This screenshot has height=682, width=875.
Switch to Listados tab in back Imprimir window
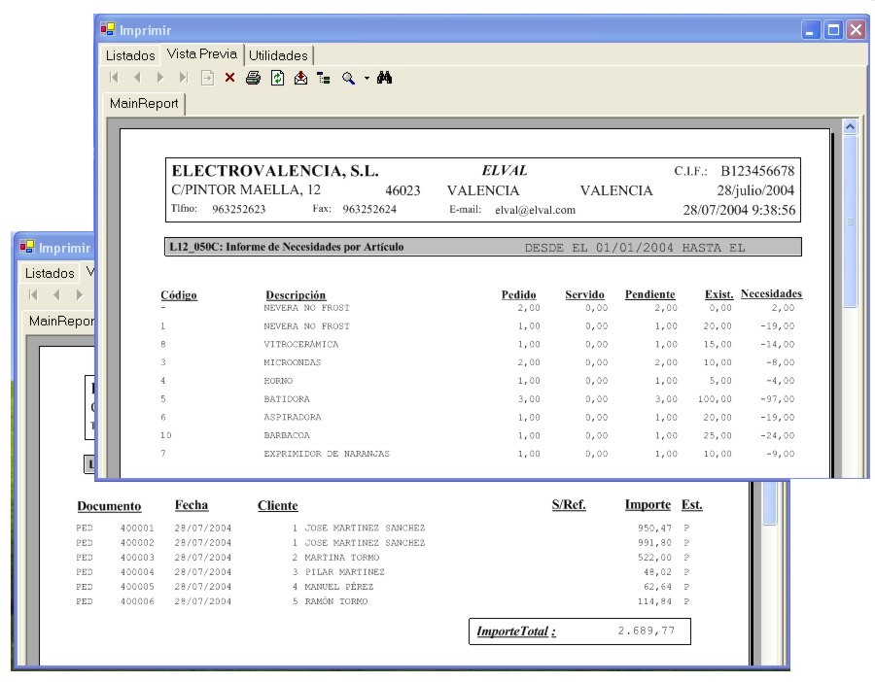pos(50,273)
